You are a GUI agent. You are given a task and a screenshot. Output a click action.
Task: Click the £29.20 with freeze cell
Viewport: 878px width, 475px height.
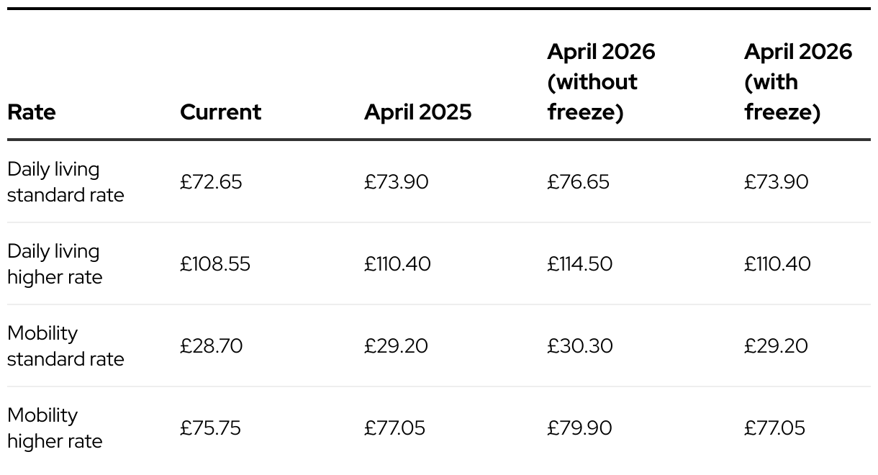point(776,346)
